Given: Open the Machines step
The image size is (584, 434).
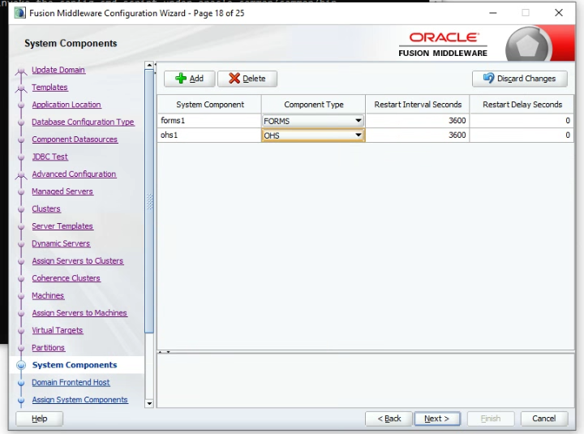Looking at the screenshot, I should tap(48, 295).
